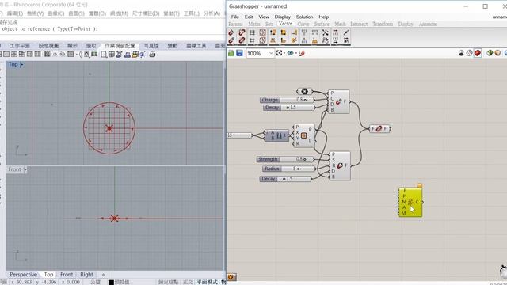Switch to the Right viewport tab
507x285 pixels.
(86, 275)
